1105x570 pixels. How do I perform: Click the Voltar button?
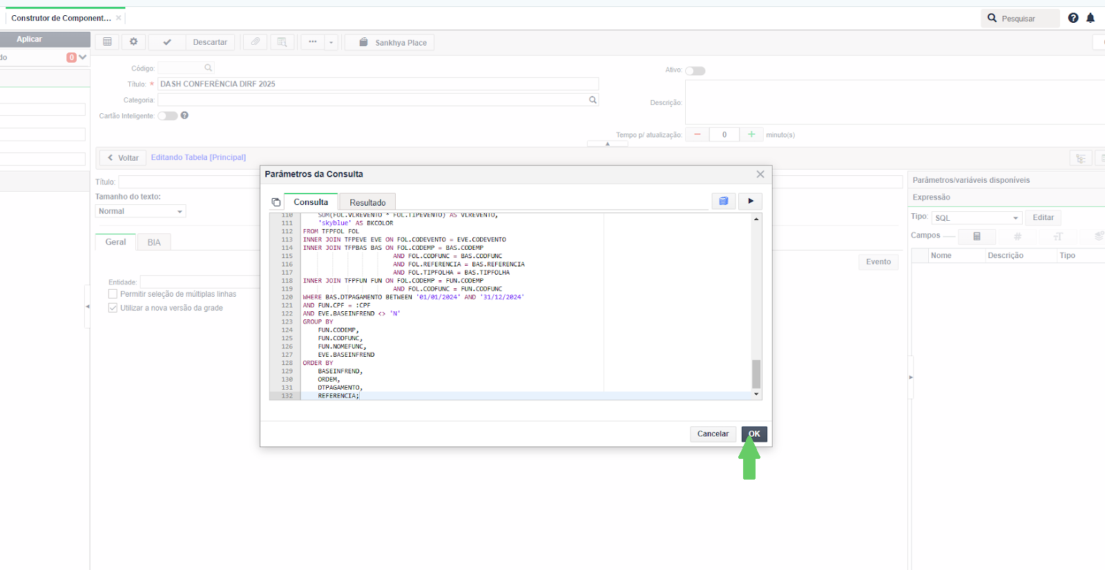tap(123, 158)
